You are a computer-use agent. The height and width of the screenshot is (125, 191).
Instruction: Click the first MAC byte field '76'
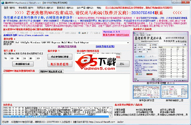(x=6, y=59)
